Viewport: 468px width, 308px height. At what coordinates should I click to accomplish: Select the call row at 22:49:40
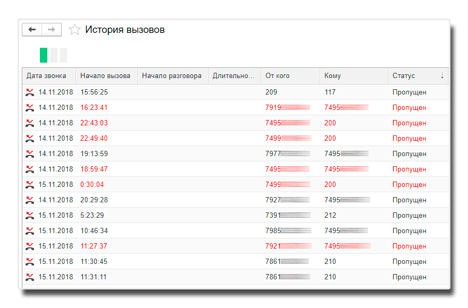(x=236, y=139)
